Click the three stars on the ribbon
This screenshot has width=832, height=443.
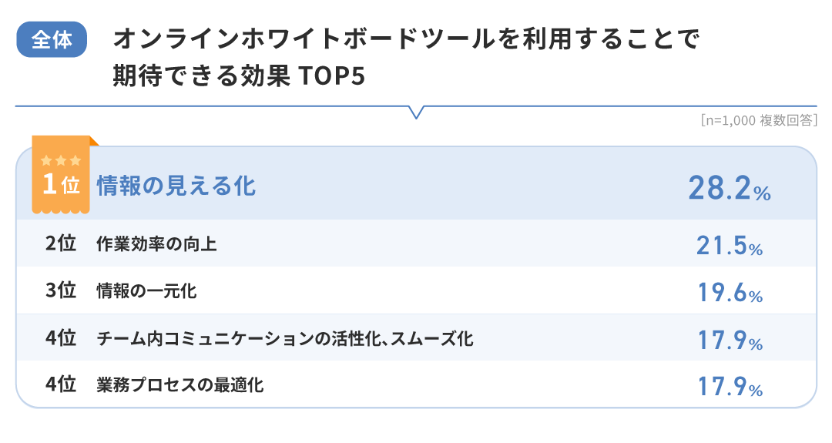(61, 160)
